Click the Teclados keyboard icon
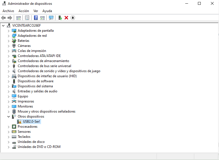The image size is (219, 160). (14, 137)
